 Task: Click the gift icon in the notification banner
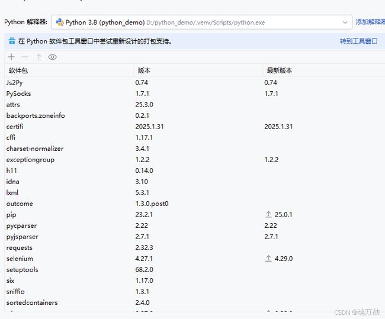(x=12, y=41)
